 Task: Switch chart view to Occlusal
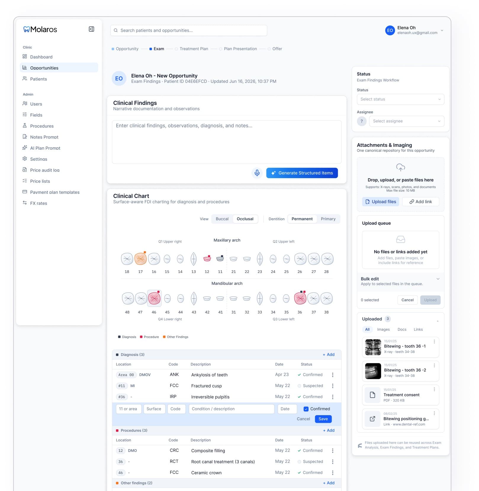click(x=245, y=219)
